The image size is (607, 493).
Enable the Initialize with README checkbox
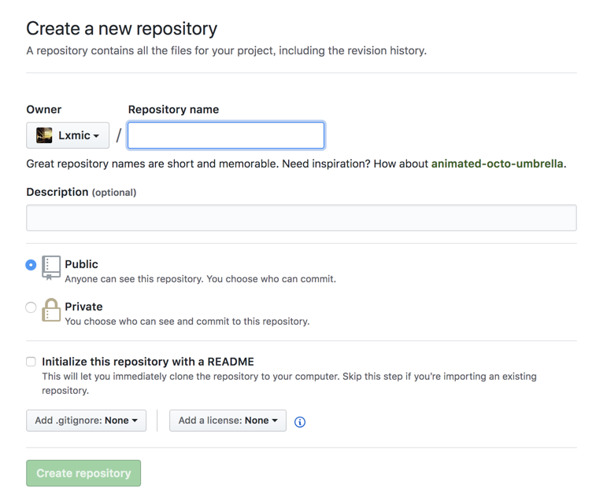point(31,362)
